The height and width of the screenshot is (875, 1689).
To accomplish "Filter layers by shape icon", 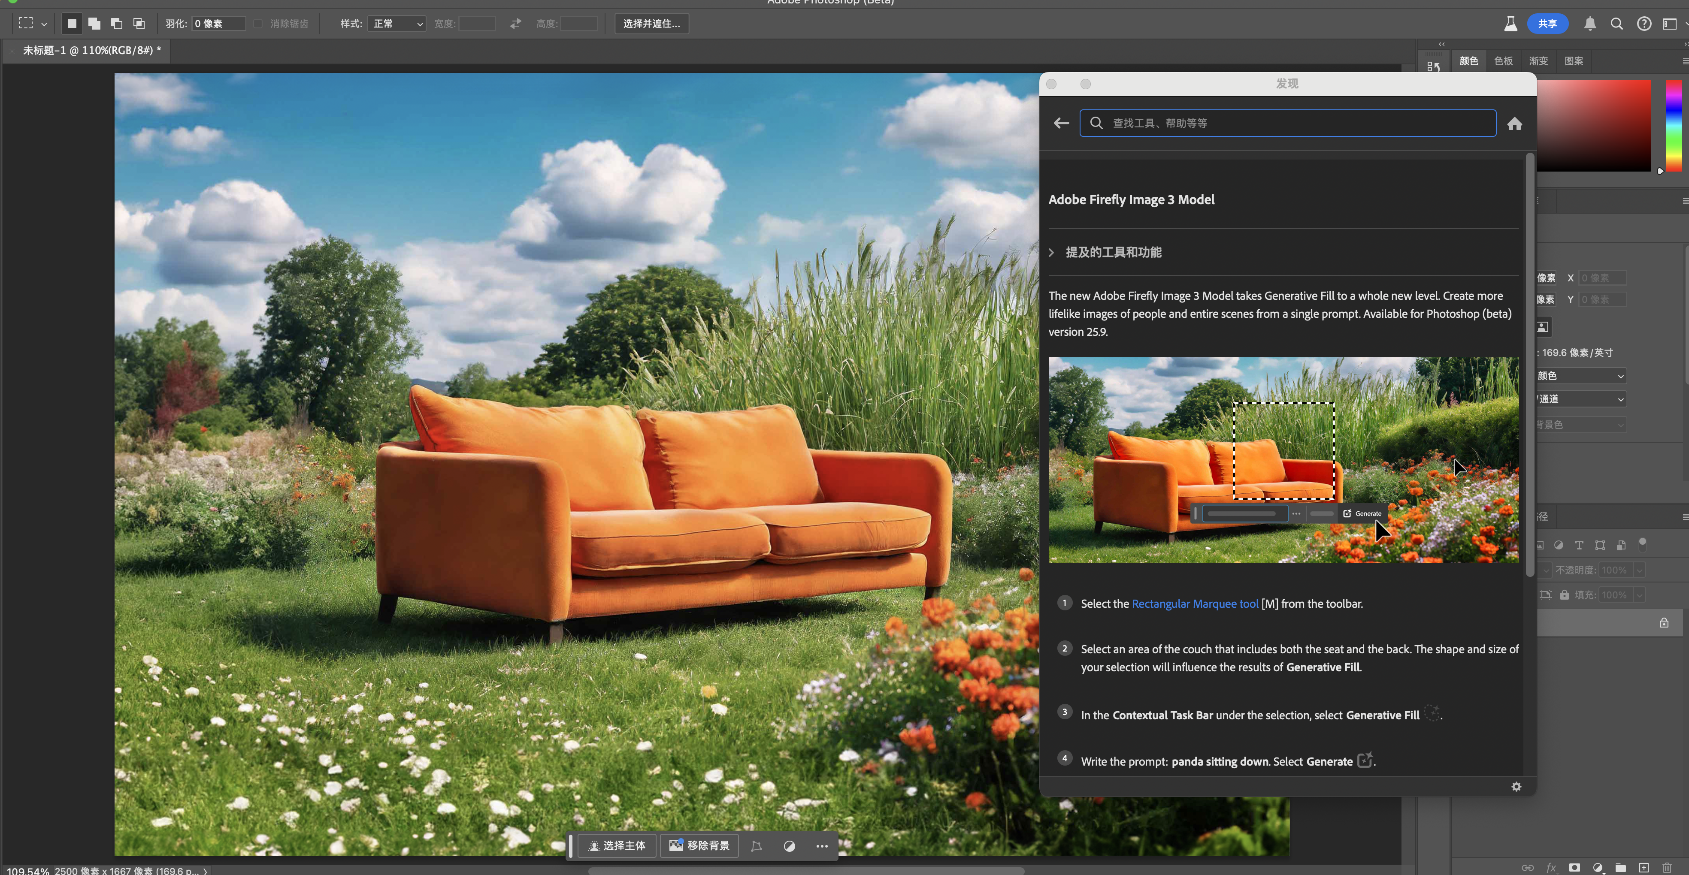I will (x=1600, y=545).
